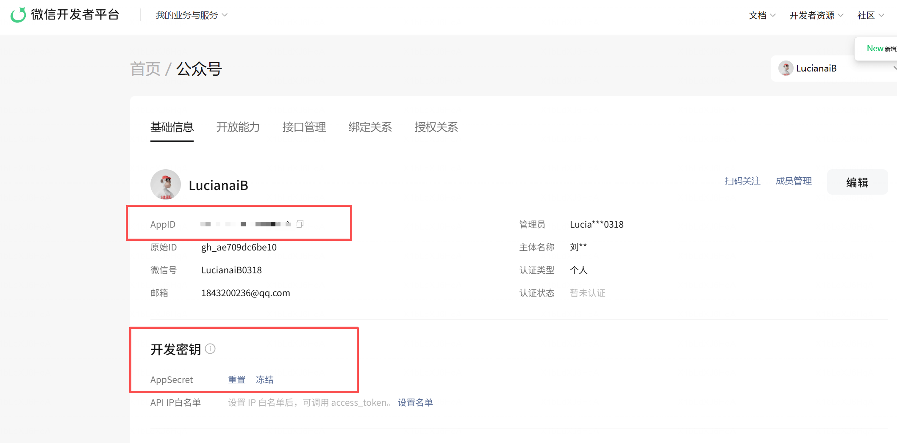This screenshot has width=897, height=443.
Task: Open the 社区 dropdown
Action: [x=870, y=15]
